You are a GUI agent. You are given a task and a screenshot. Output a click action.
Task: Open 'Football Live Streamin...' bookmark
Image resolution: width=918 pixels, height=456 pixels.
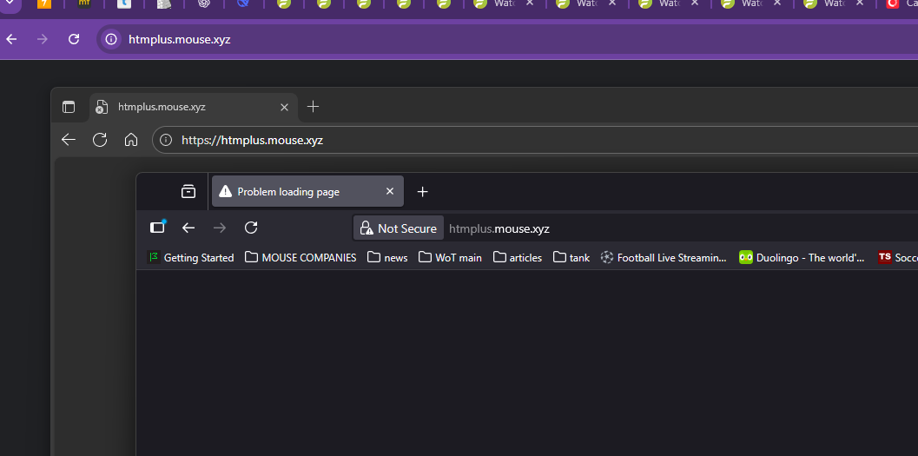[664, 258]
